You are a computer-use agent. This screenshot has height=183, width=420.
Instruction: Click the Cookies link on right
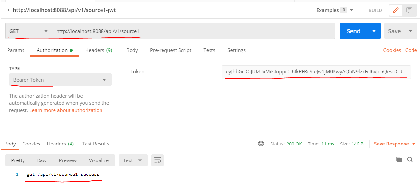coord(392,50)
